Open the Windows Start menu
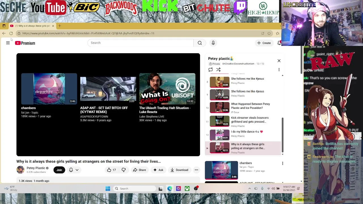 (x=108, y=189)
